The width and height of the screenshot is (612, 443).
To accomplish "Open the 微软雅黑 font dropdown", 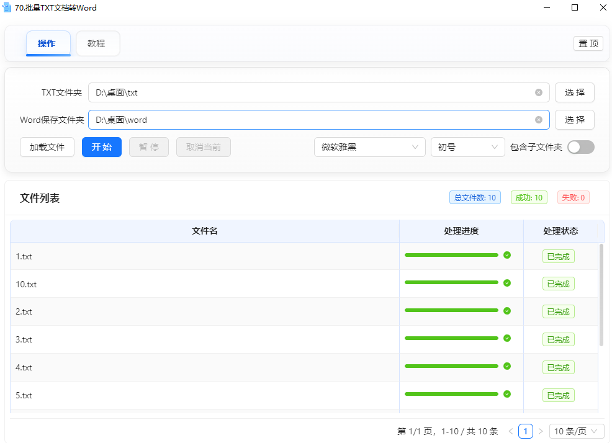I will (369, 147).
